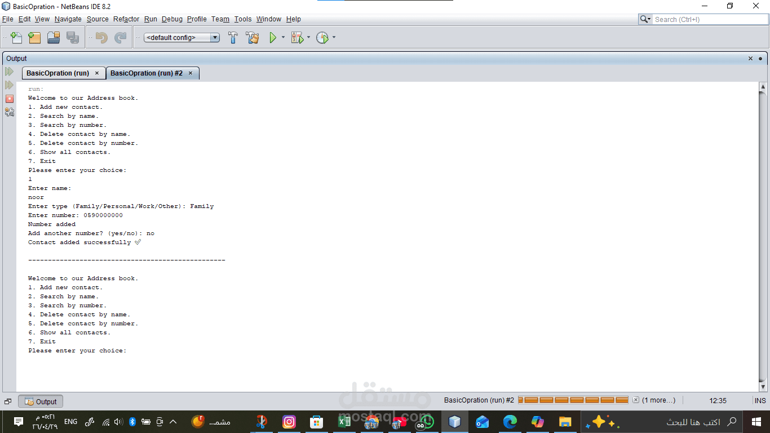770x433 pixels.
Task: Restore minimized windows icon at bottom-left
Action: point(8,401)
